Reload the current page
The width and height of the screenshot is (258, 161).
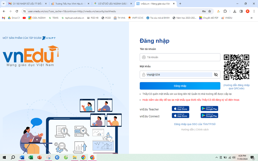pos(17,11)
